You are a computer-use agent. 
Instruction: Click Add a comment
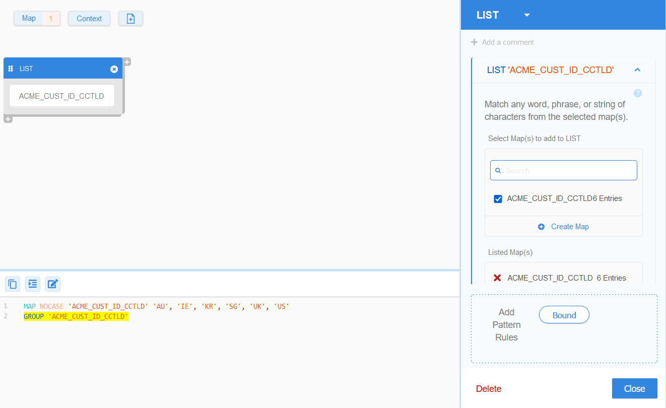click(502, 42)
